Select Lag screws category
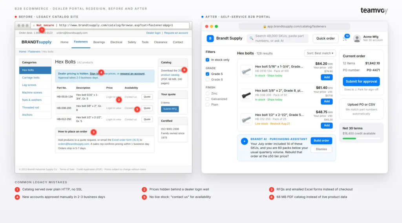The height and width of the screenshot is (223, 402). coord(29,85)
